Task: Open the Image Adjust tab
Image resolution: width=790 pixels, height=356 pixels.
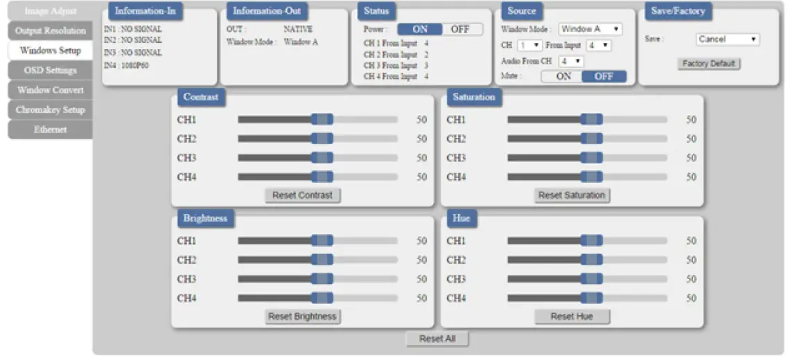Action: 51,11
